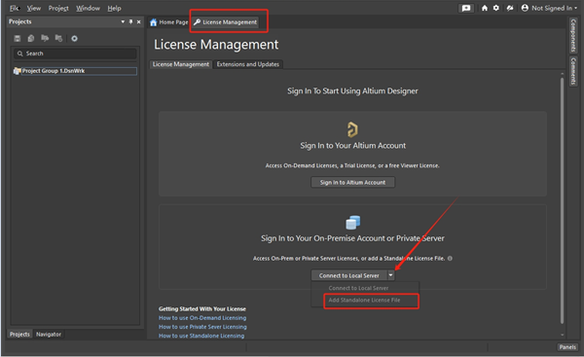Open How to use Private Sever Licensing link
This screenshot has height=357, width=584.
(202, 327)
